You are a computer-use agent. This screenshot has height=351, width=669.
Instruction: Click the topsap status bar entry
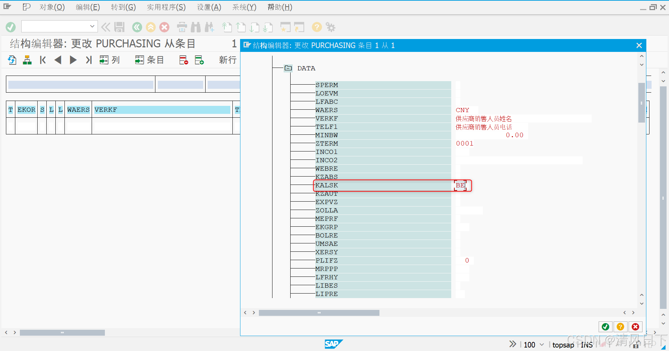coord(563,345)
